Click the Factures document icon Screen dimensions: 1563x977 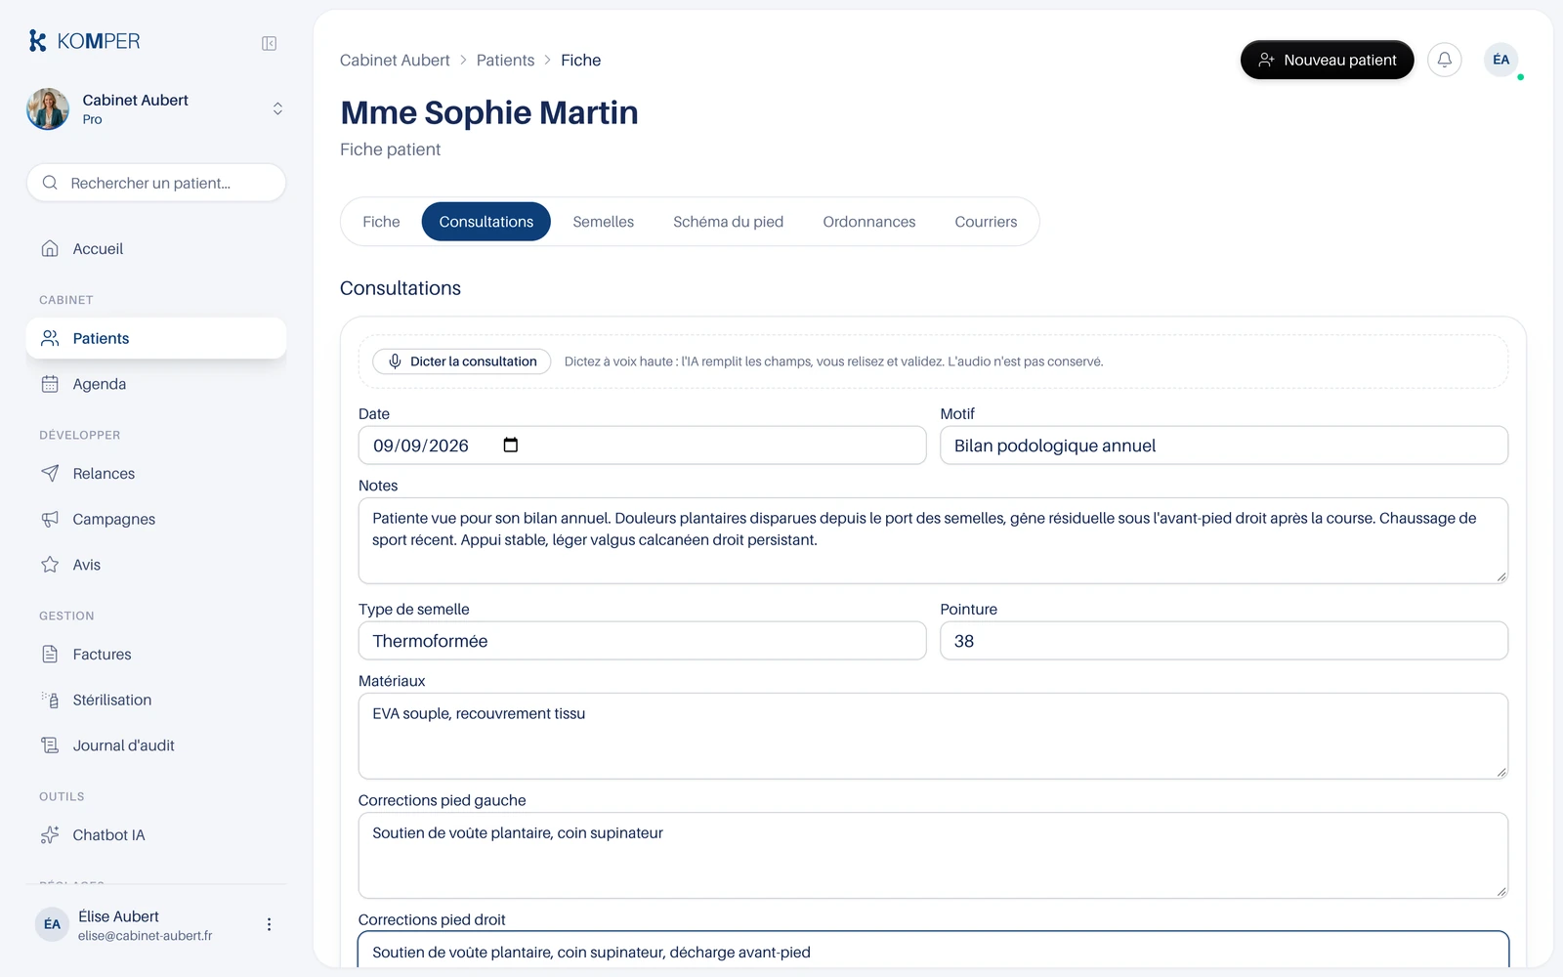pos(50,655)
